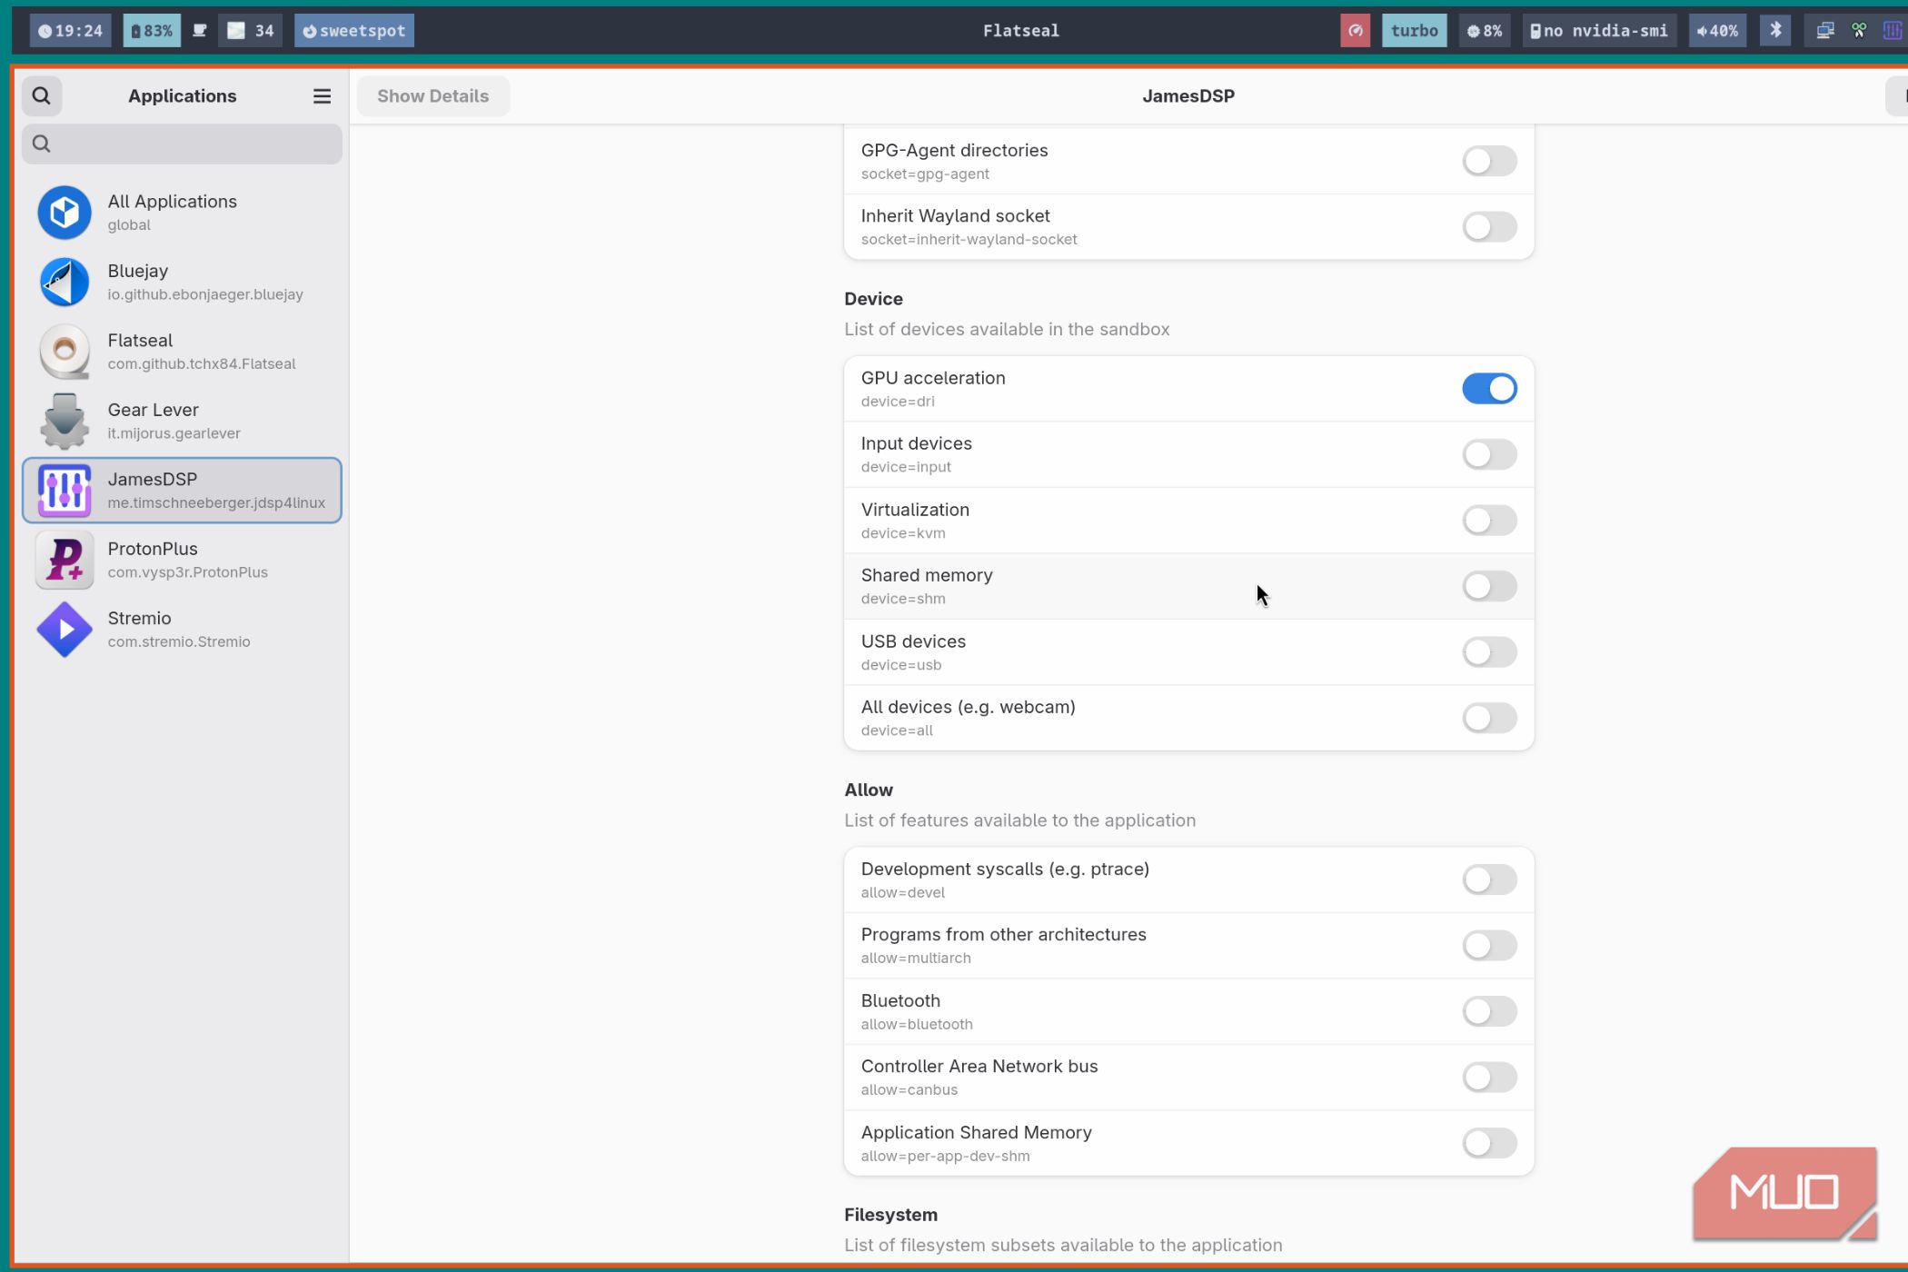Click the search icon in the Applications header
The width and height of the screenshot is (1908, 1272).
42,96
